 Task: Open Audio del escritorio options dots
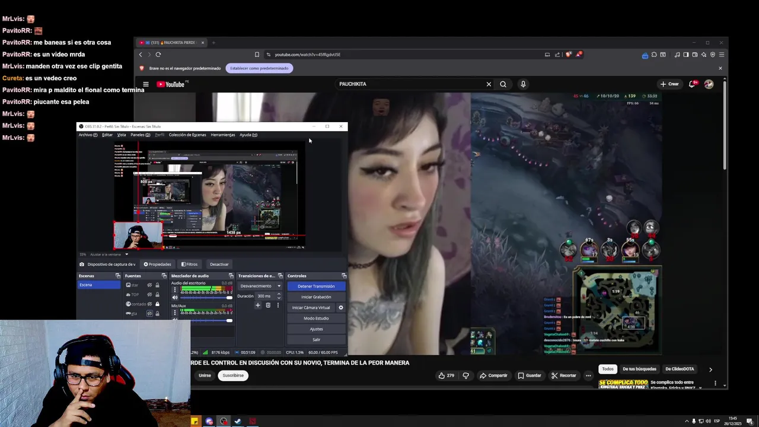click(175, 290)
